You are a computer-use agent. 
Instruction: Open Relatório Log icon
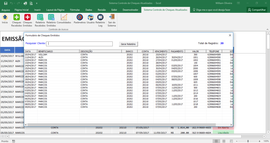[100, 17]
